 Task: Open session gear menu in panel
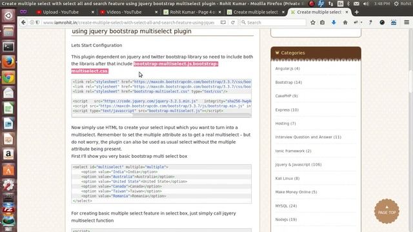point(396,4)
